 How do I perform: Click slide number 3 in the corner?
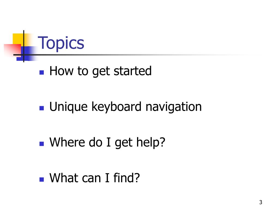point(261,202)
